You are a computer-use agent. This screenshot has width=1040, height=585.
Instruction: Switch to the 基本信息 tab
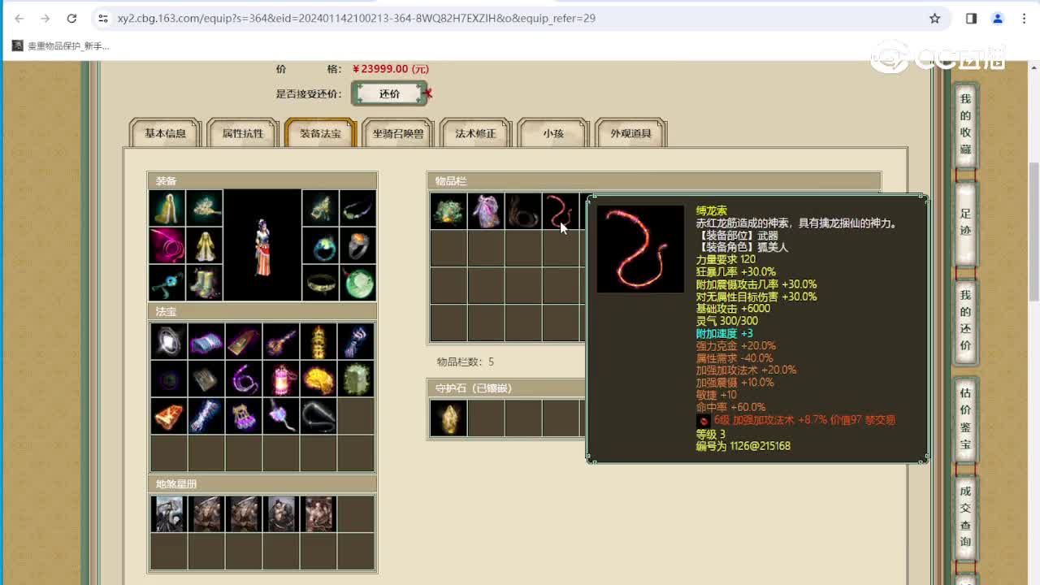(166, 133)
